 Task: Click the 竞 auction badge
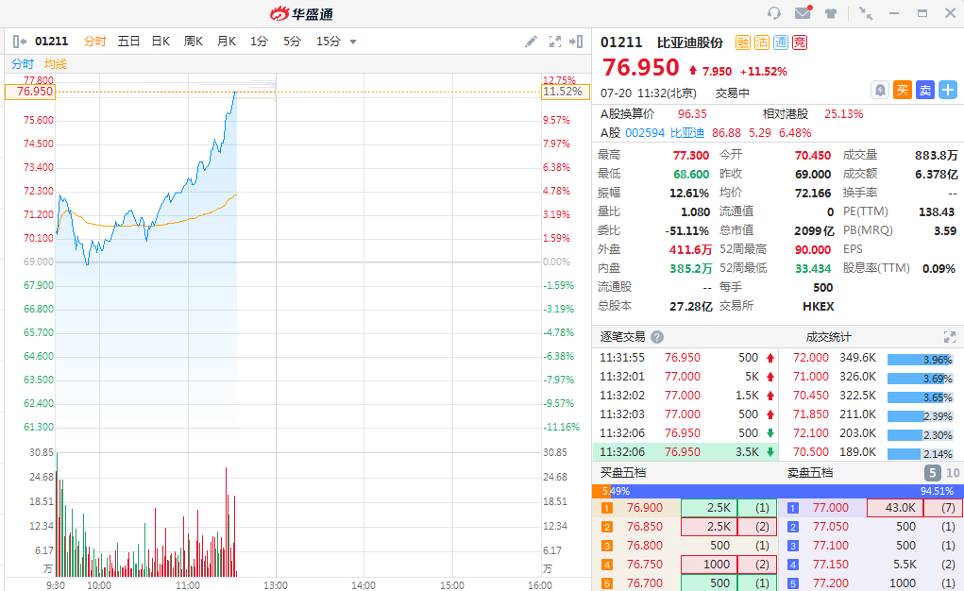(x=799, y=42)
